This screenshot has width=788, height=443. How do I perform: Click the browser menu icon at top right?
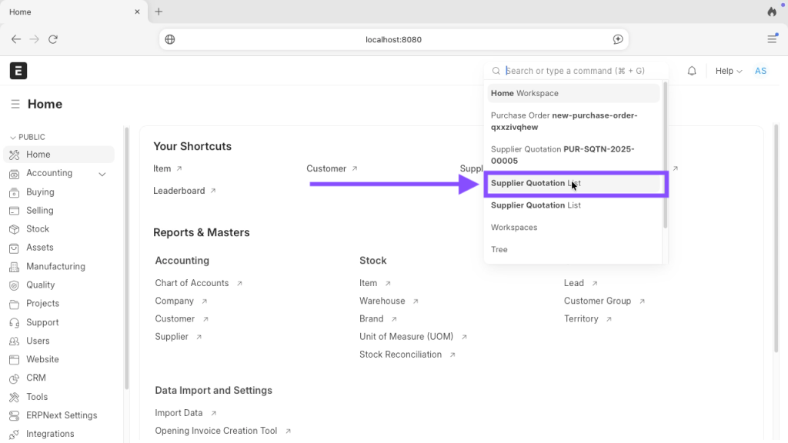(772, 39)
